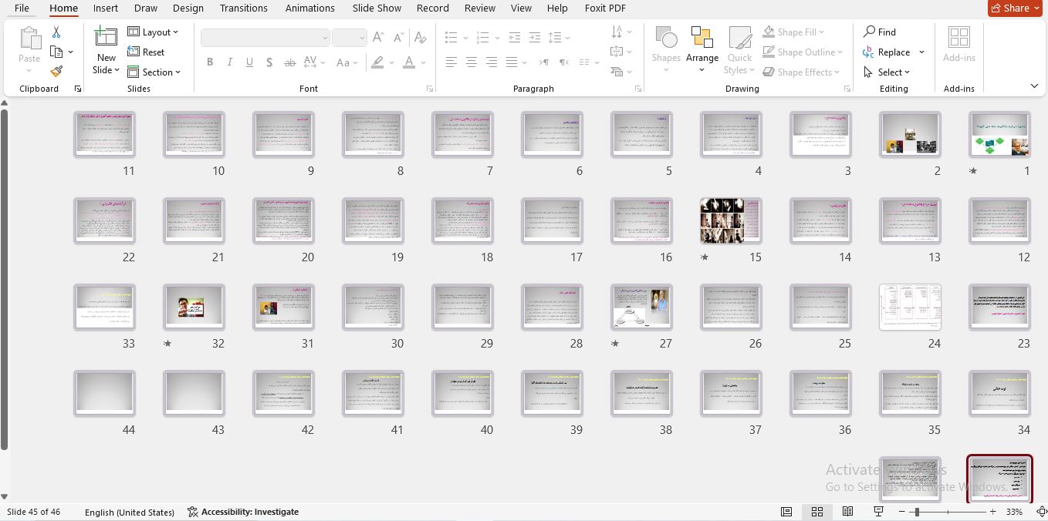Open the Slide Show tab
Image resolution: width=1048 pixels, height=521 pixels.
[377, 8]
